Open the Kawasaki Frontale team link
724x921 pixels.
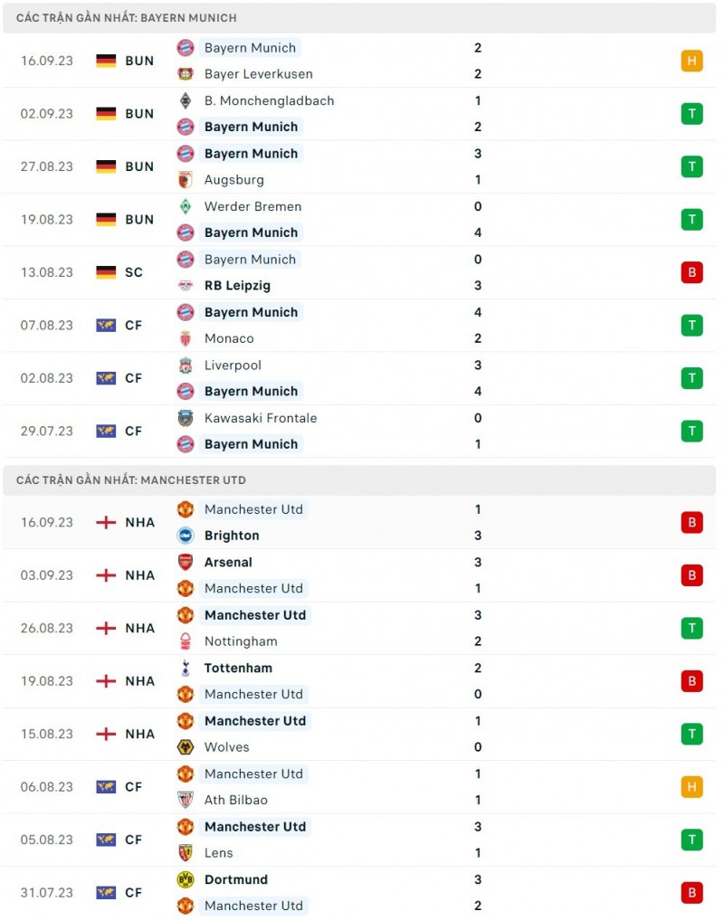point(261,418)
